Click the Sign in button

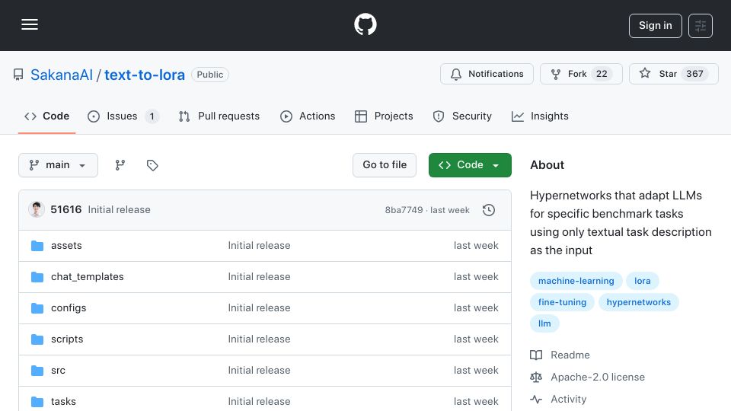pos(655,26)
